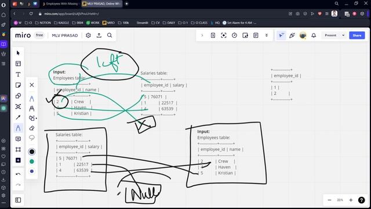Select the Frame tool

(x=18, y=150)
